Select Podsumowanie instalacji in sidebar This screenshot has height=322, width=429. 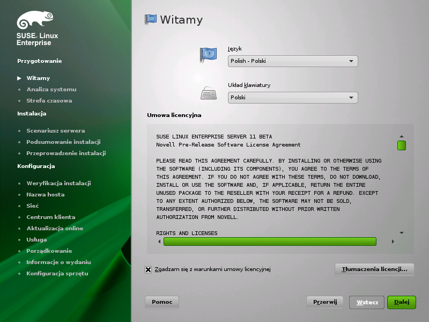tap(63, 142)
